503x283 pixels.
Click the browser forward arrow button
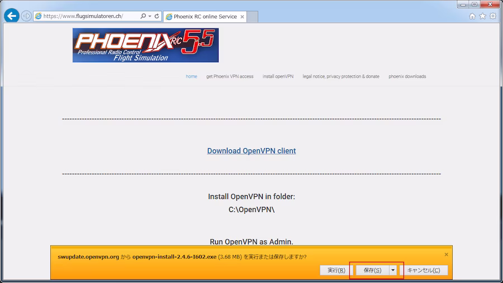point(26,16)
